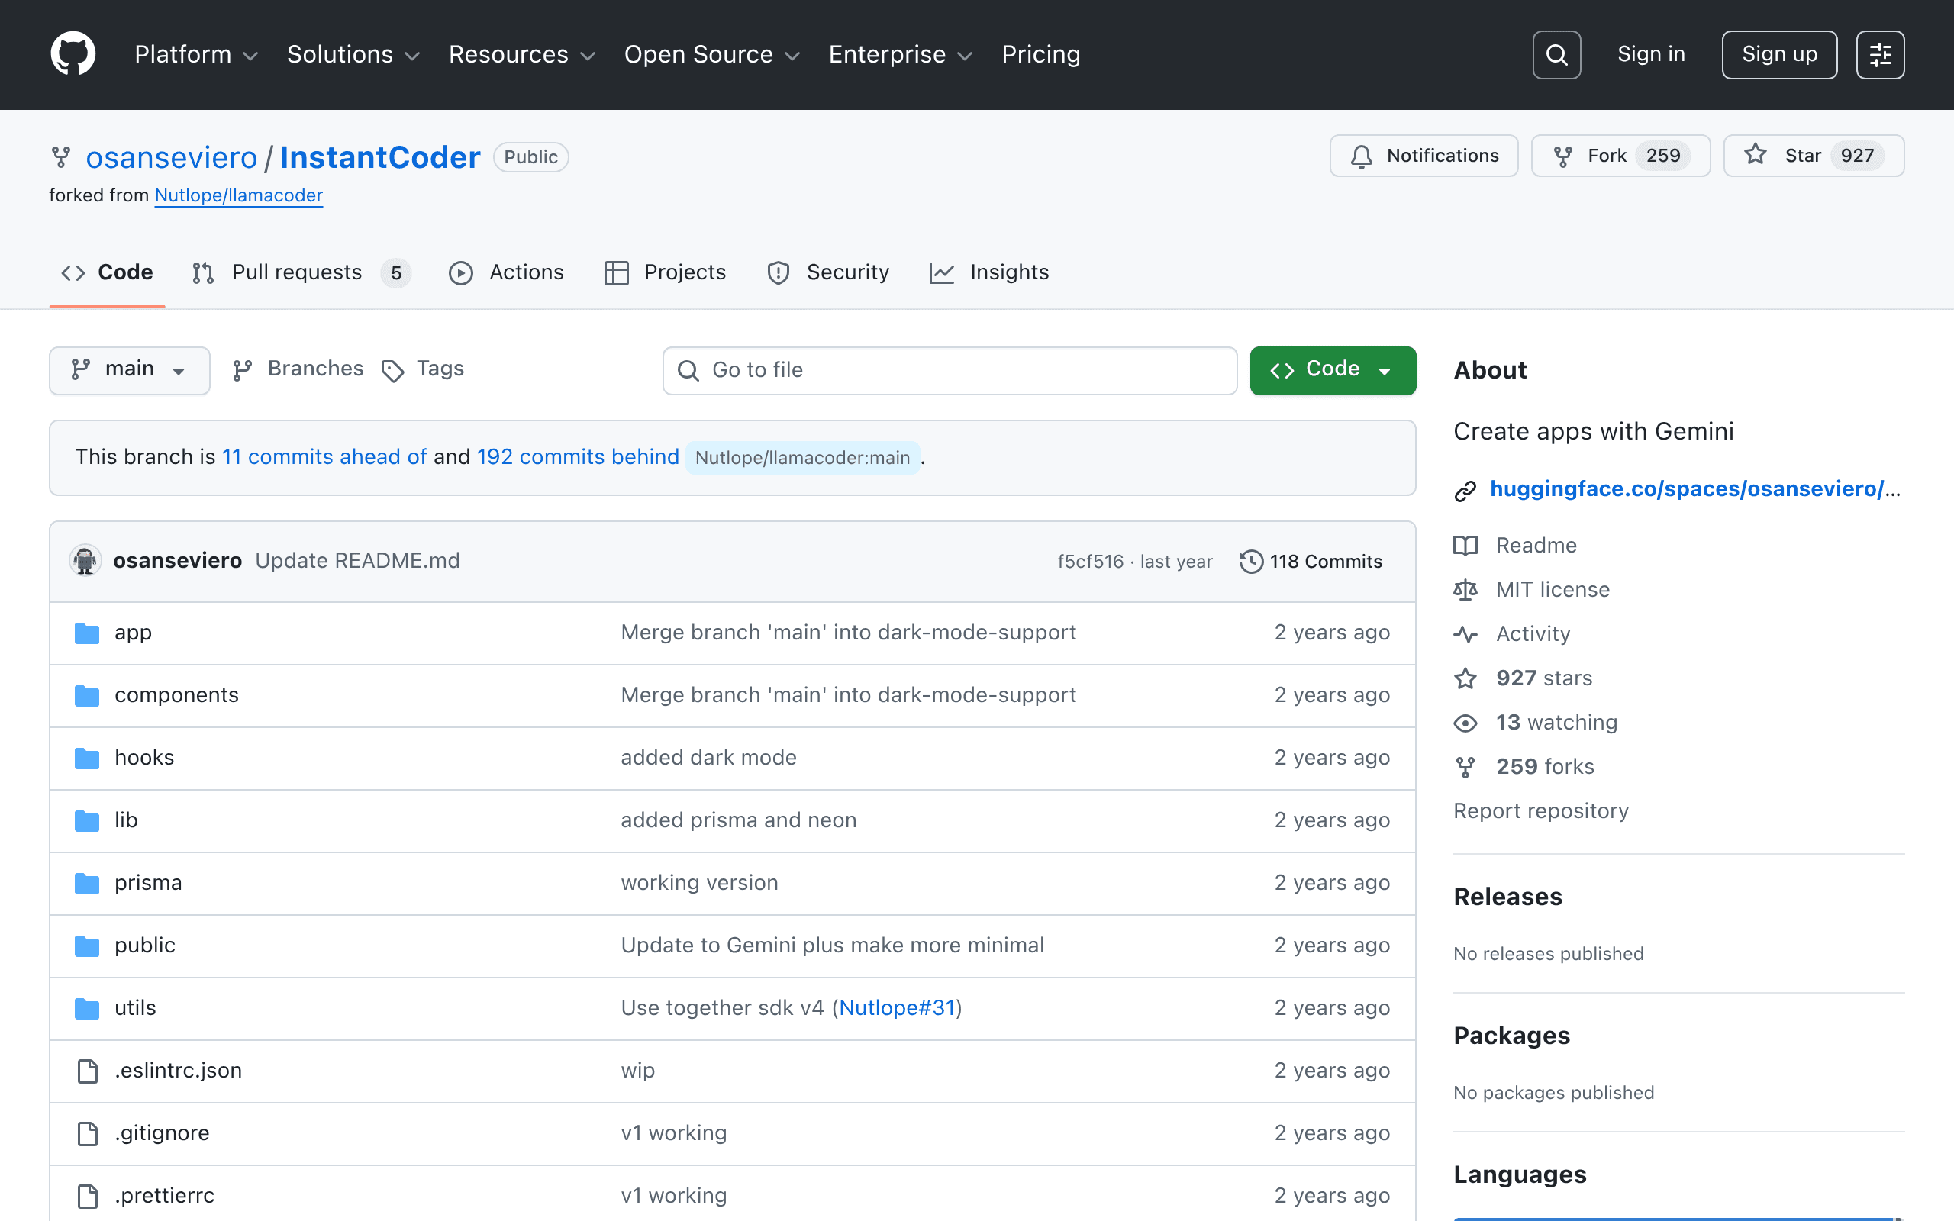Viewport: 1954px width, 1221px height.
Task: Click the Notifications bell icon
Action: pos(1362,156)
